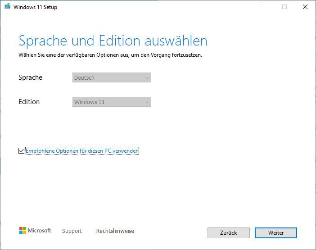Click the instruction text below the heading
316x250 pixels.
(x=110, y=55)
